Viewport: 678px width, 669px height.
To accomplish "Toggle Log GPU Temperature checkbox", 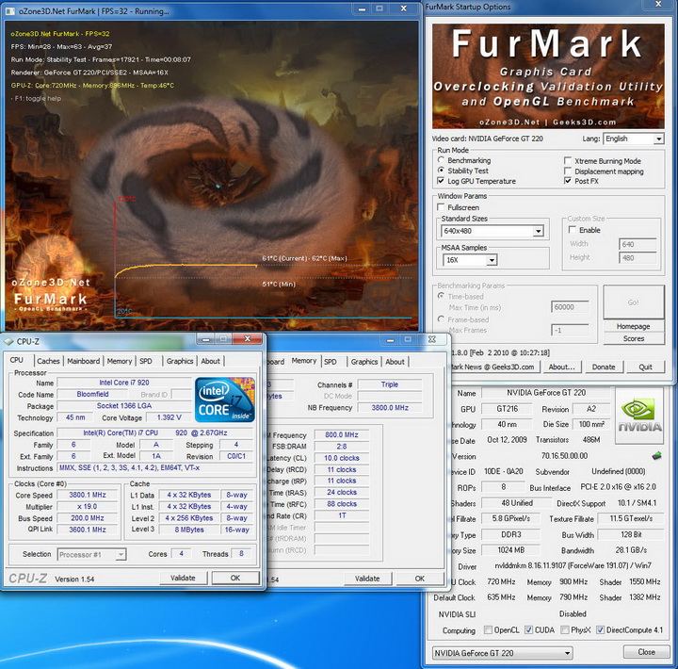I will (x=441, y=181).
